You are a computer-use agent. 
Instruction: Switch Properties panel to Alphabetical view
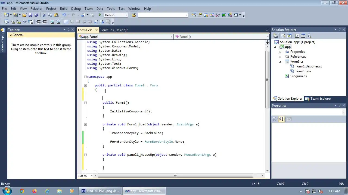click(281, 119)
